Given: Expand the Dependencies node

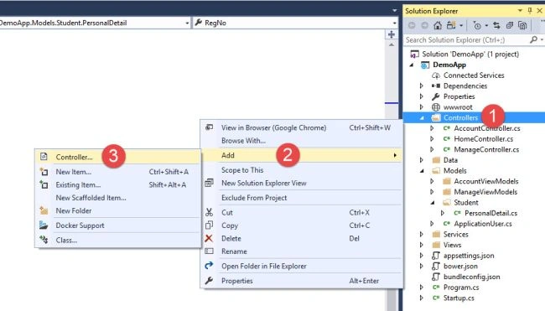Looking at the screenshot, I should pos(422,86).
